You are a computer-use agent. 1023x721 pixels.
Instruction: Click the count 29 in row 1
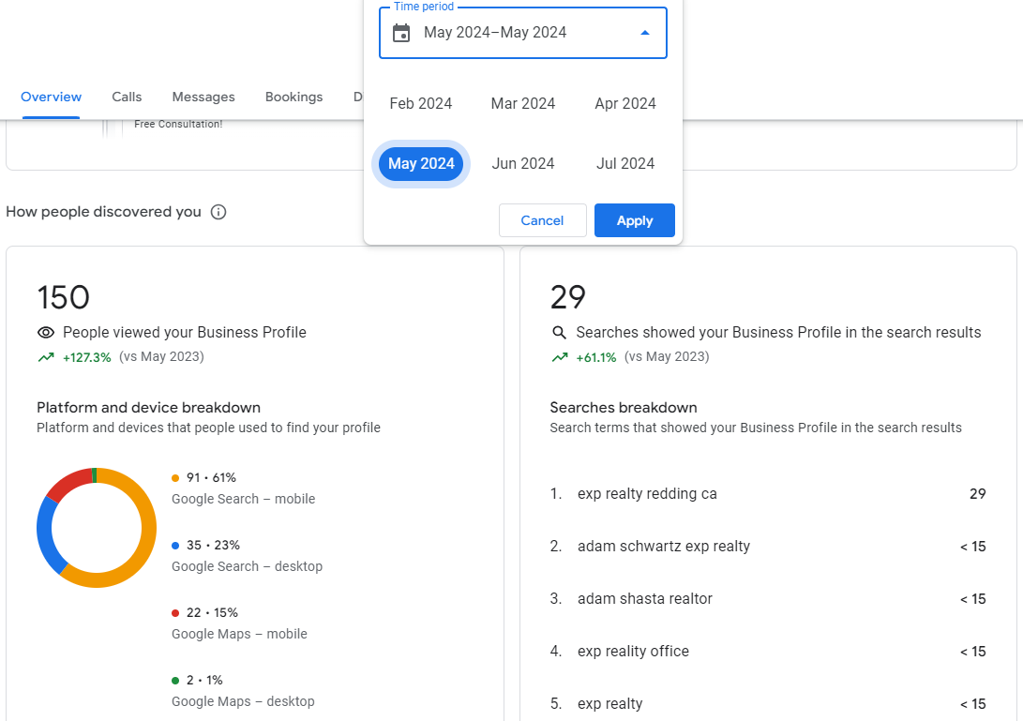(977, 494)
